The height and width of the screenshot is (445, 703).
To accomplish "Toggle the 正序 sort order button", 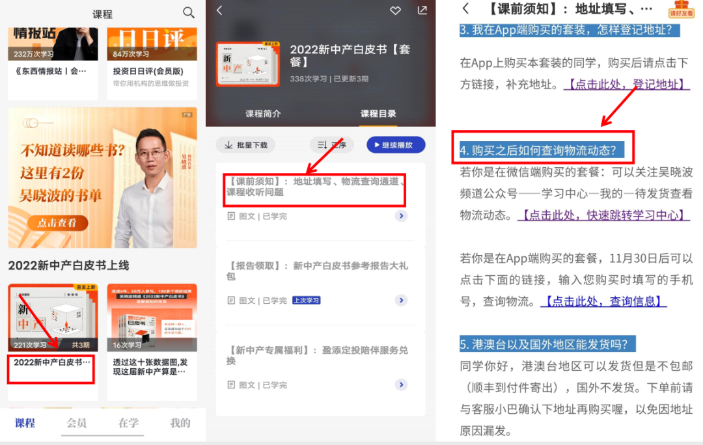I will coord(332,144).
